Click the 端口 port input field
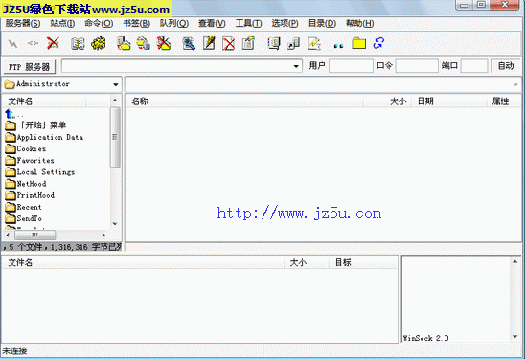Image resolution: width=525 pixels, height=359 pixels. point(474,65)
